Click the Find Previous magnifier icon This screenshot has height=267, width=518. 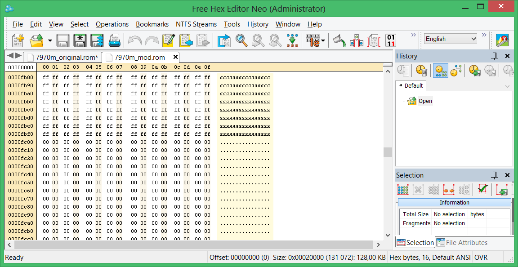(x=258, y=40)
